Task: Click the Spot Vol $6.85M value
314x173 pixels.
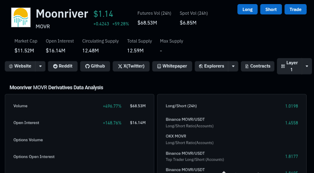Action: (188, 23)
